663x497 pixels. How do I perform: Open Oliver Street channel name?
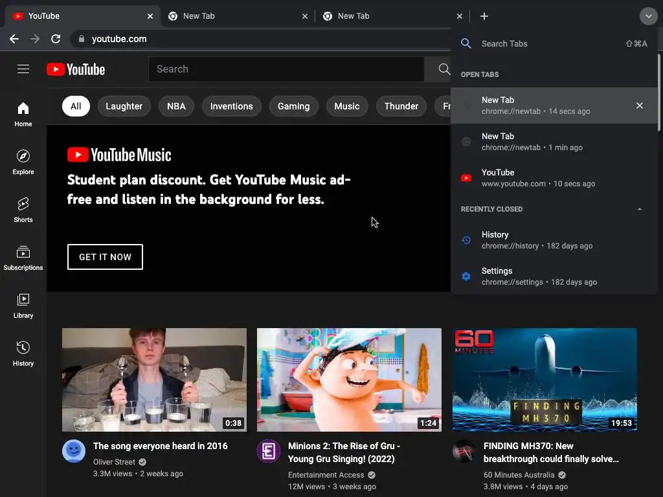coord(114,462)
